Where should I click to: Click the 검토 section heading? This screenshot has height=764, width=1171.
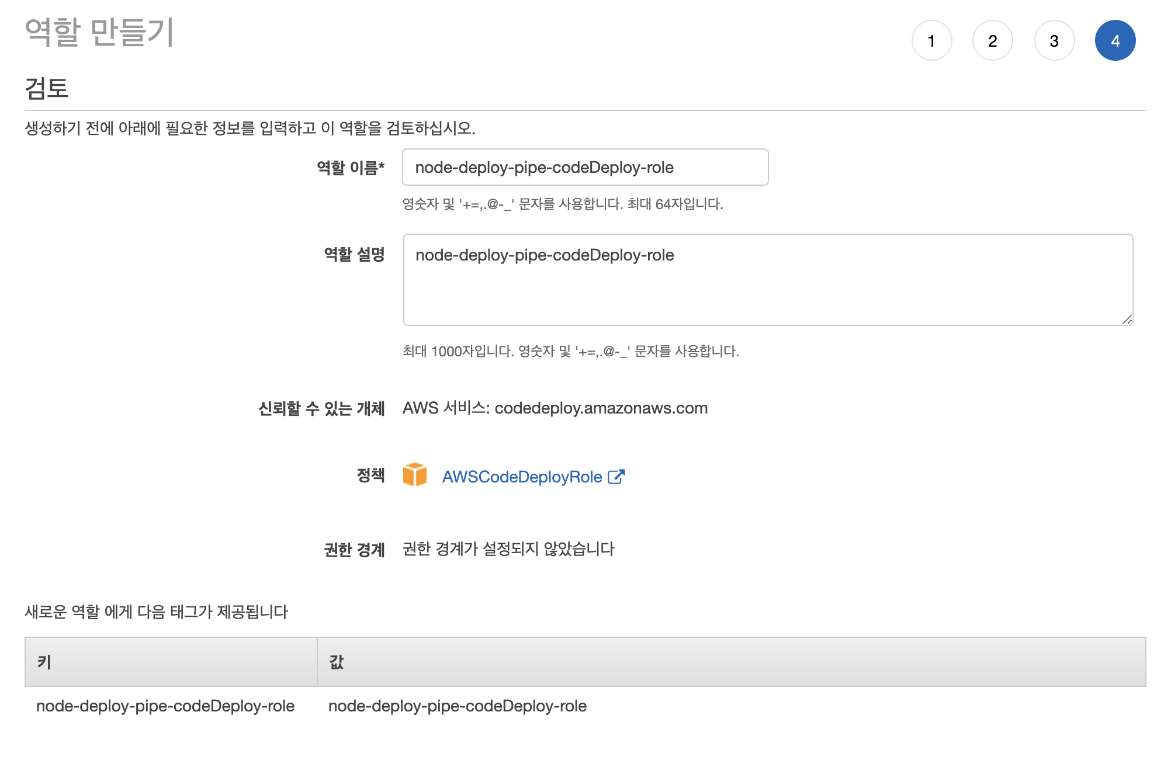[x=47, y=88]
